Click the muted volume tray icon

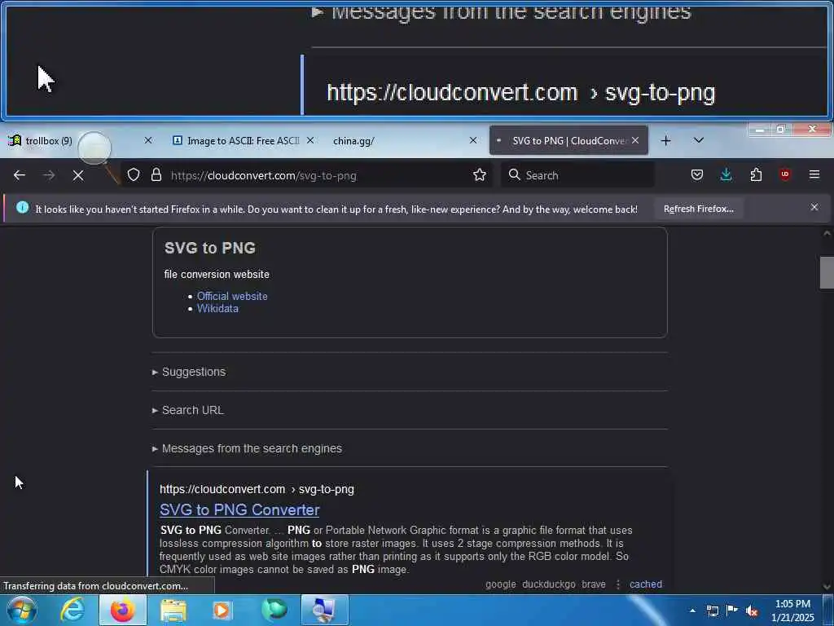tap(752, 611)
